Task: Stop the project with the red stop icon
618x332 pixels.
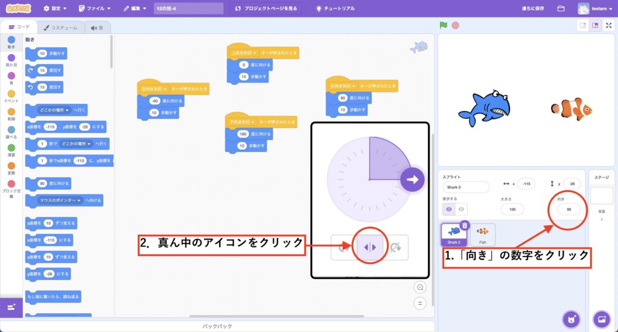Action: (455, 25)
